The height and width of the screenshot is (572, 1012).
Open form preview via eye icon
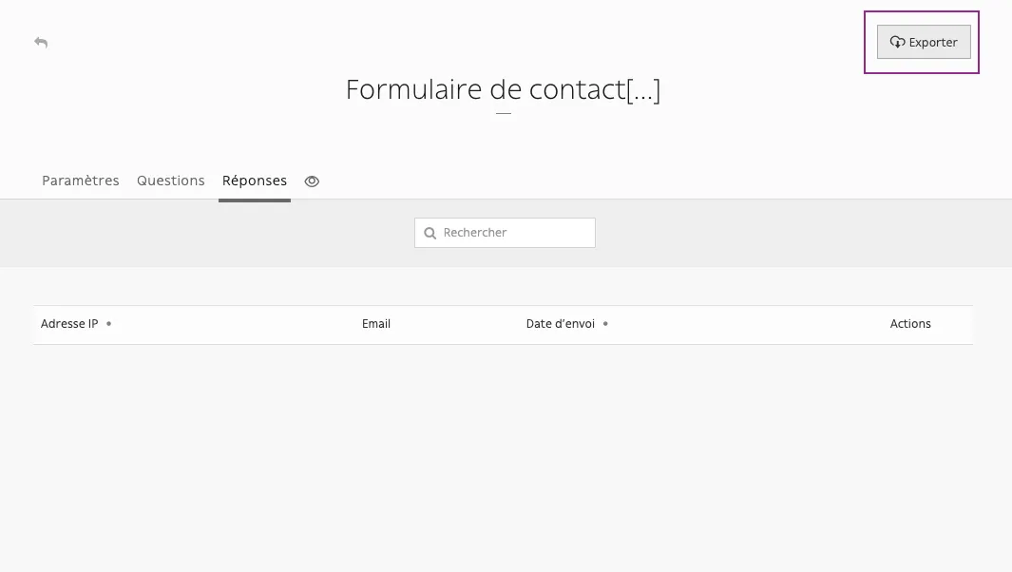click(x=312, y=181)
